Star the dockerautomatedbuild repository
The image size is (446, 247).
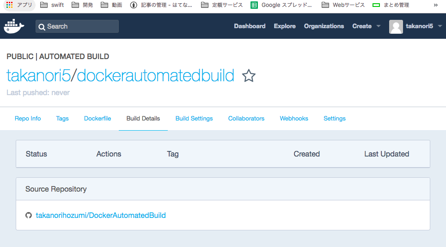point(249,76)
